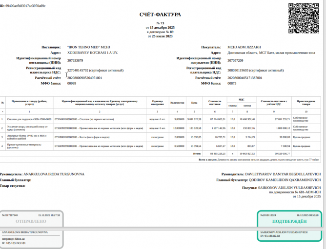Select buyer INN 307057209
This screenshot has width=326, height=249.
coord(235,60)
